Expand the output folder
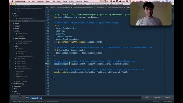 pos(14,26)
